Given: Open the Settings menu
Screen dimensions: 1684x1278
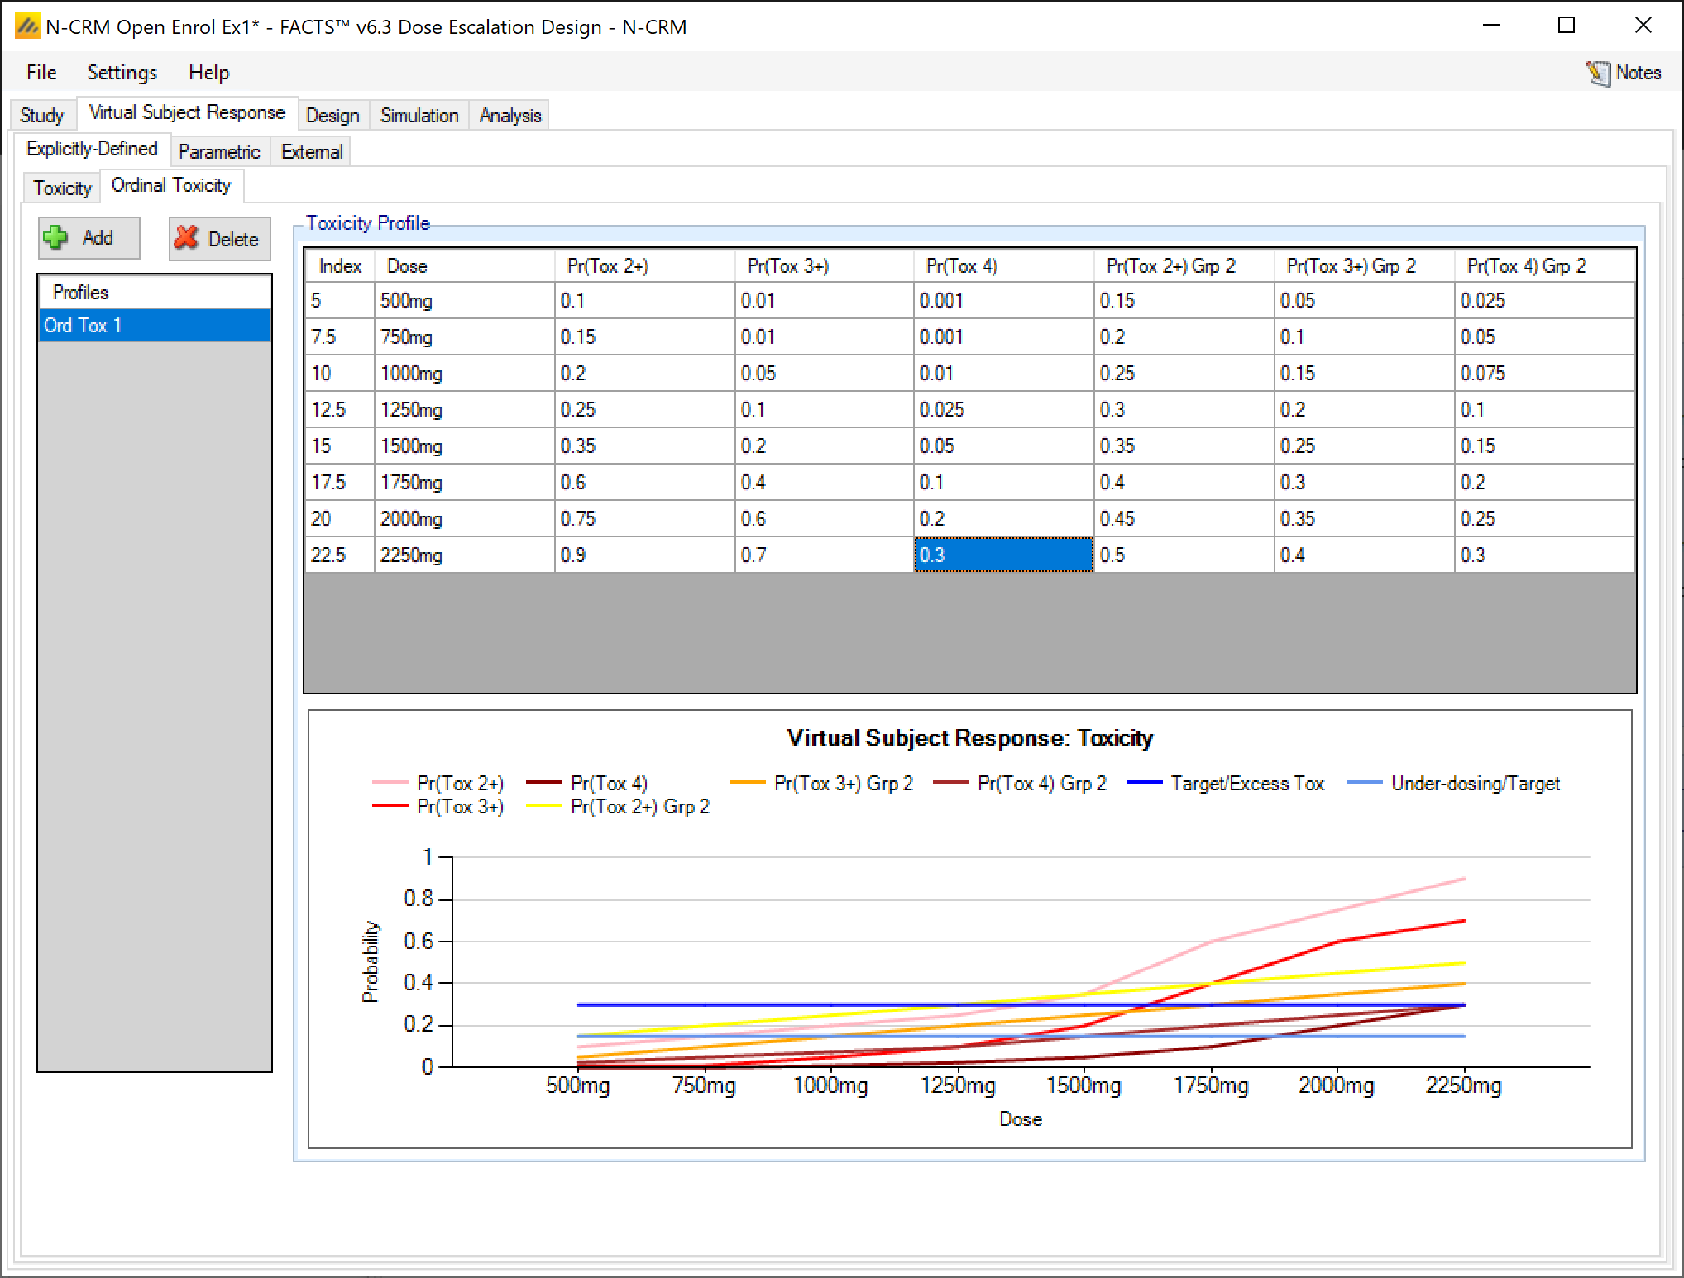Looking at the screenshot, I should pos(122,73).
